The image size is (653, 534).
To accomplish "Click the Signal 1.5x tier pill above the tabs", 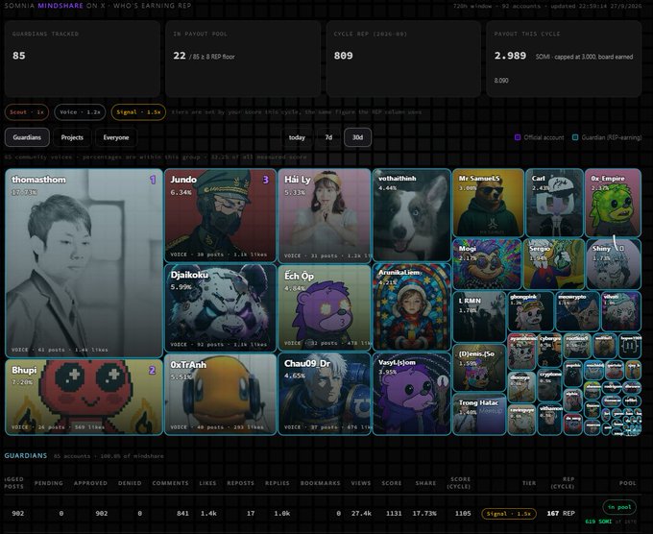I will click(x=138, y=112).
